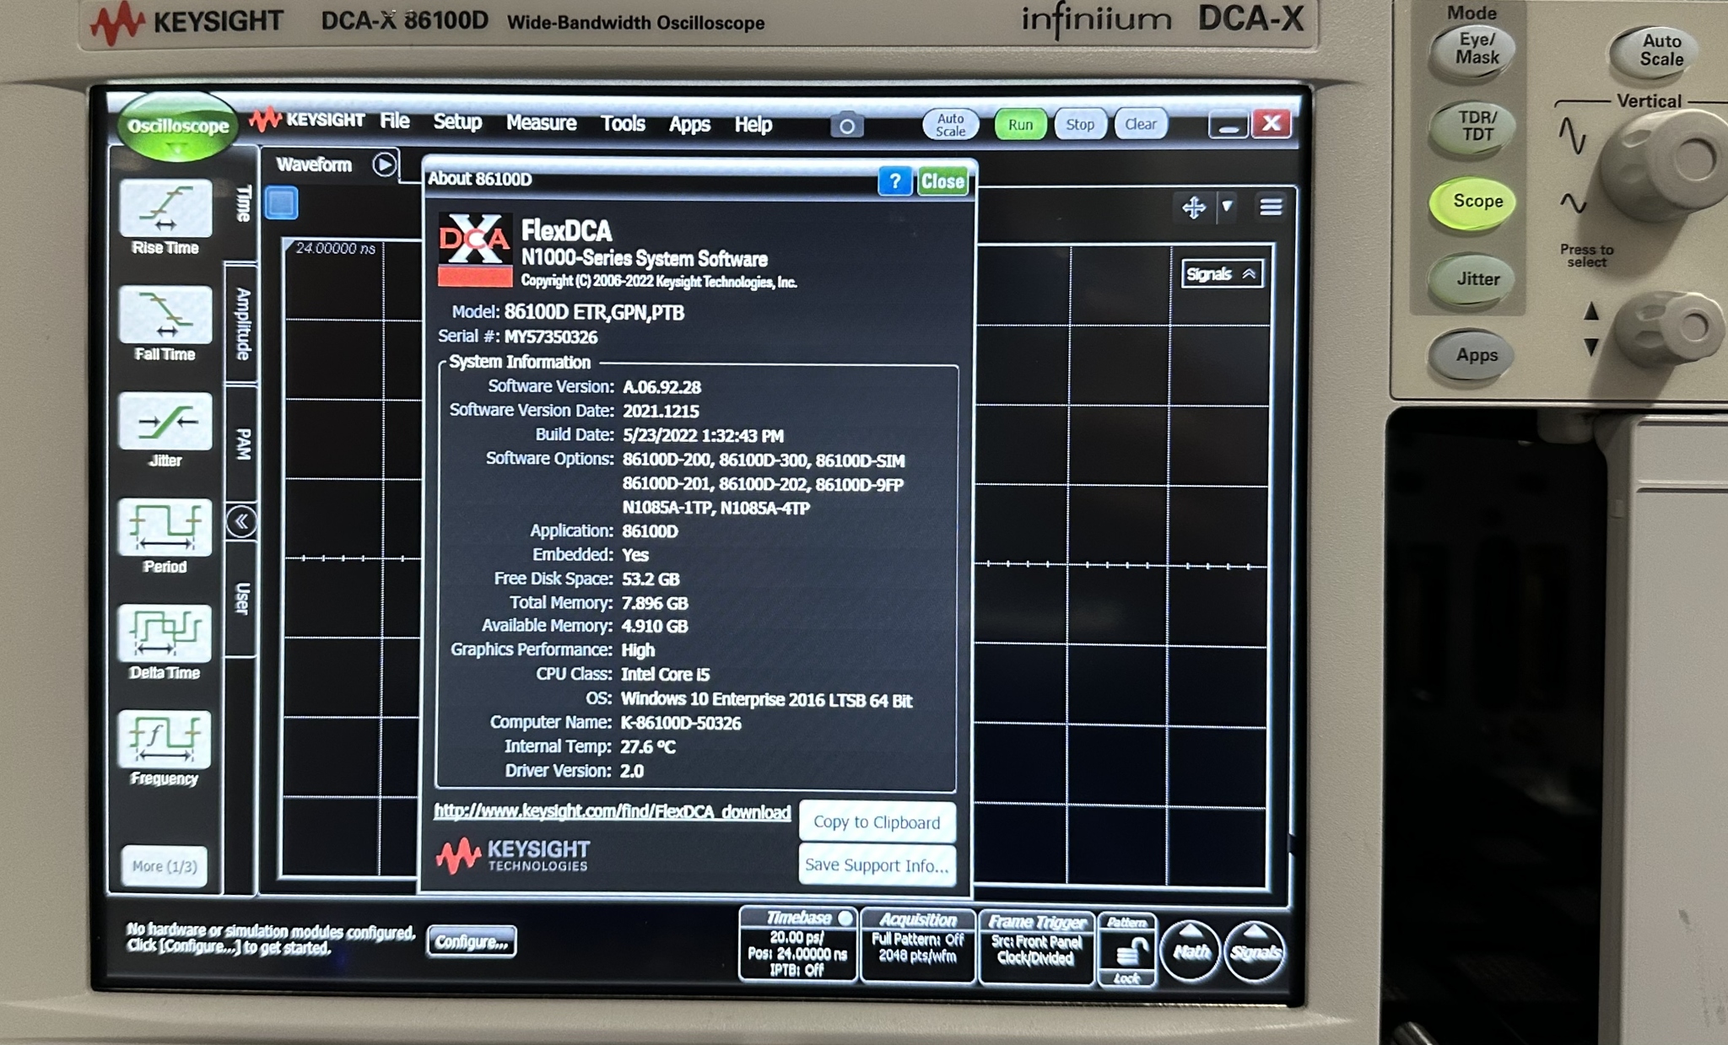Click the serial number MY57350326
Screen dimensions: 1728x1045
coord(550,337)
